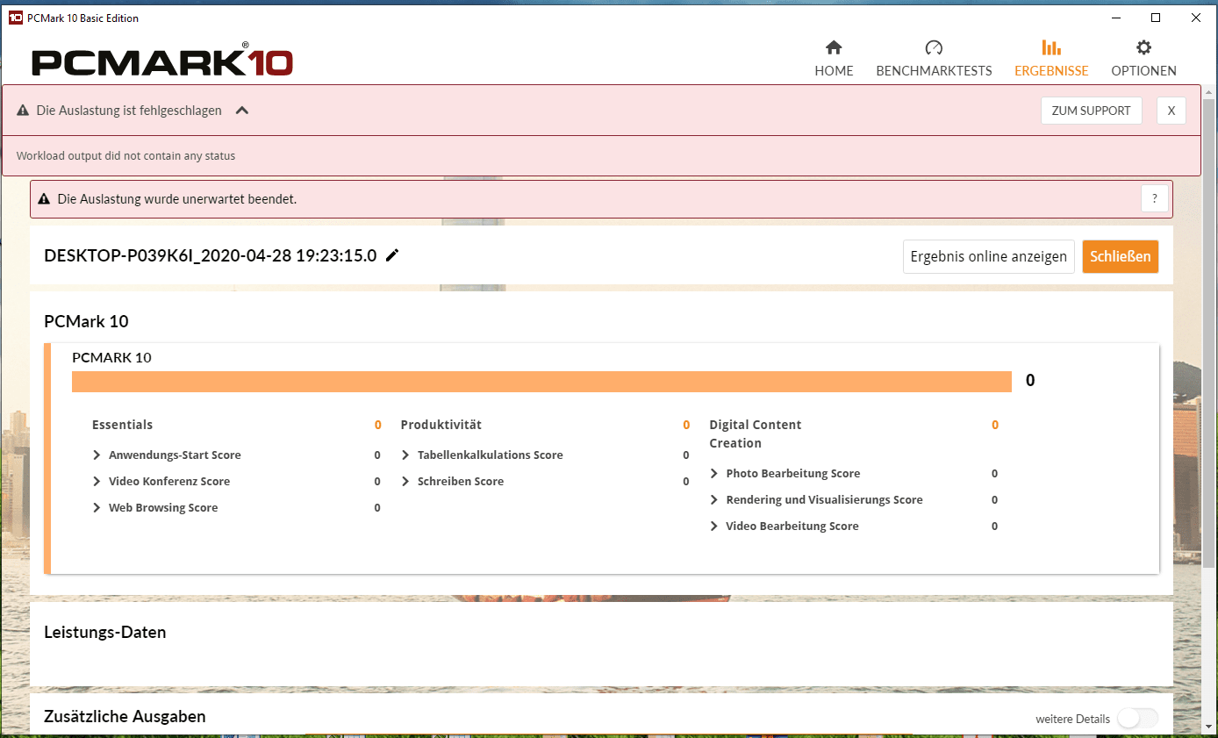Minimize the PCMark 10 window
The height and width of the screenshot is (738, 1218).
(x=1115, y=18)
